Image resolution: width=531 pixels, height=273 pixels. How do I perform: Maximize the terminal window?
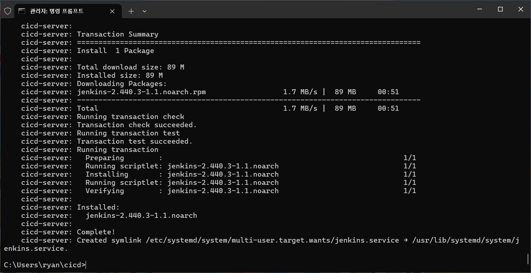(x=500, y=9)
